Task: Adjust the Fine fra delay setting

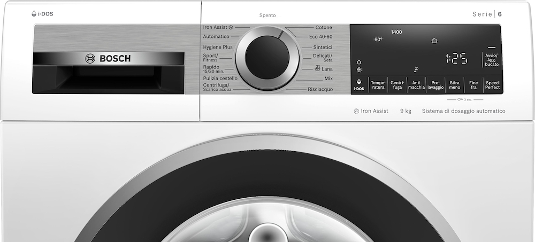Action: click(473, 85)
